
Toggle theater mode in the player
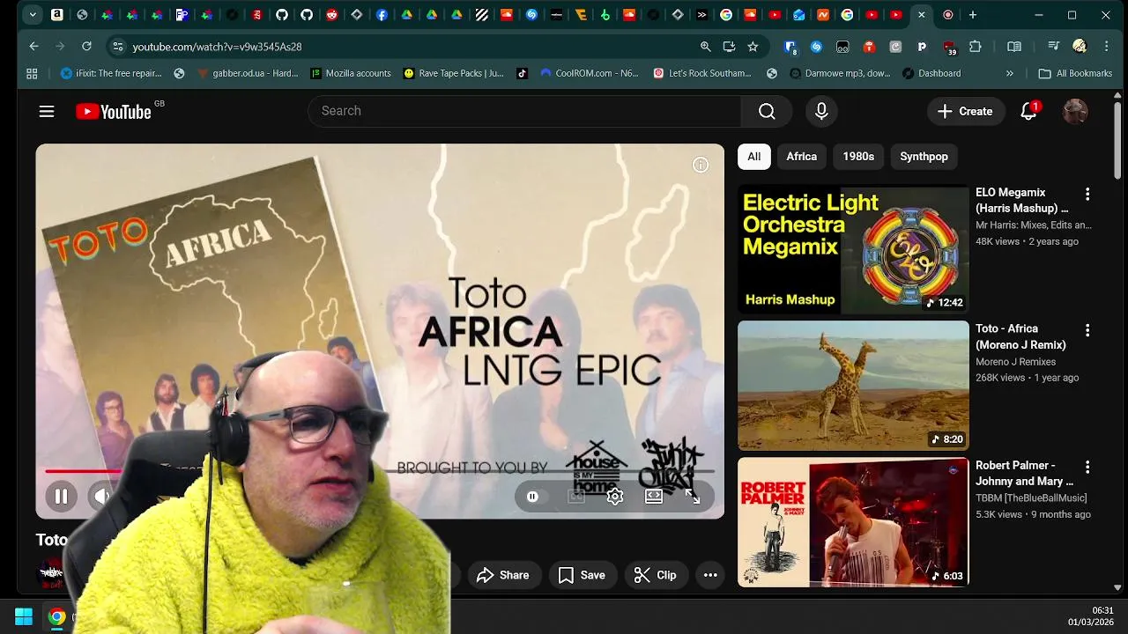(654, 497)
